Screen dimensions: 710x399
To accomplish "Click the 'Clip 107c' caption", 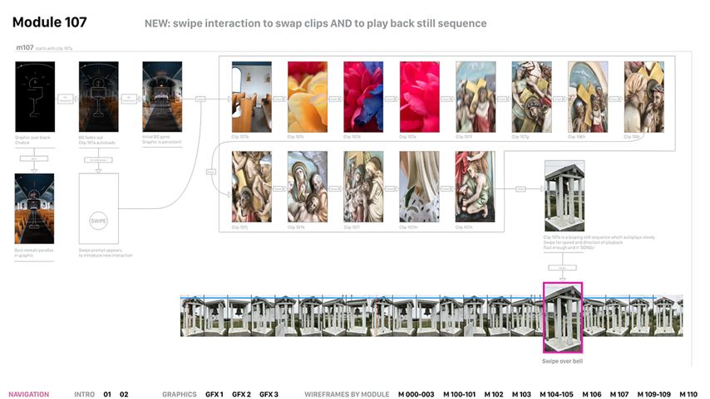I will point(296,137).
